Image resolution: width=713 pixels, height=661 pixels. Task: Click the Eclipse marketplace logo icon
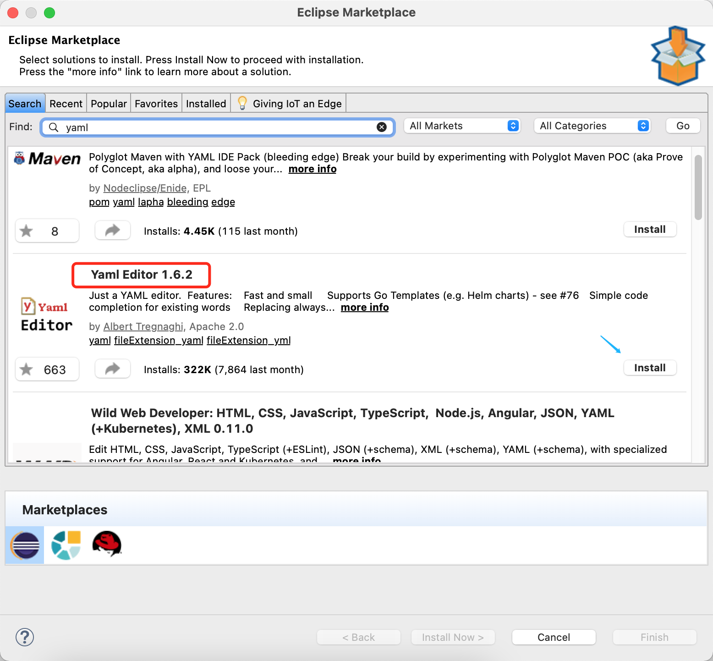(25, 545)
